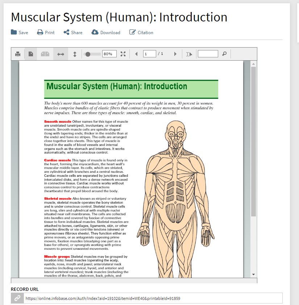Open the Download link text
The image size is (299, 305).
coord(110,33)
